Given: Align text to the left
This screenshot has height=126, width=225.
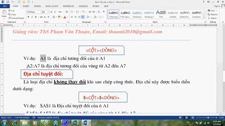Looking at the screenshot, I should coord(72,17).
